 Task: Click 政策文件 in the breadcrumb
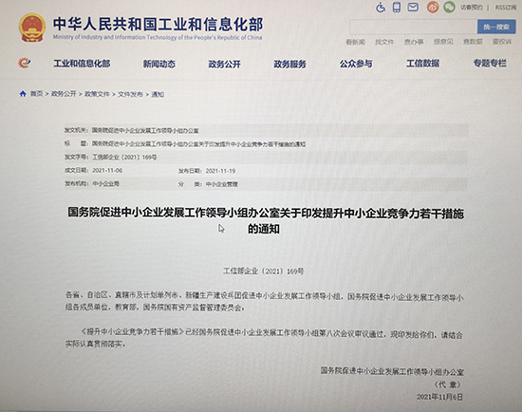pos(97,94)
